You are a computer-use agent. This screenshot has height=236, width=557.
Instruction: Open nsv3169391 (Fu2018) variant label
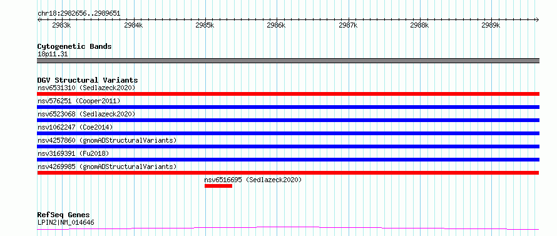point(73,153)
